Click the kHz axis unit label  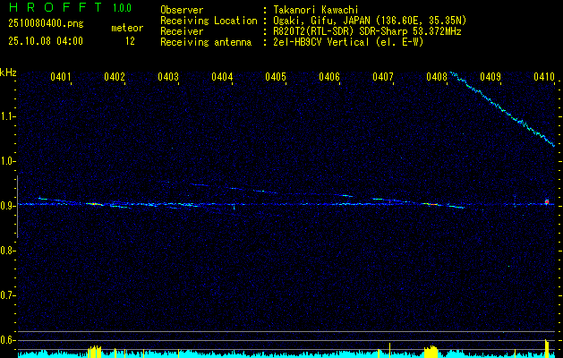coord(8,72)
